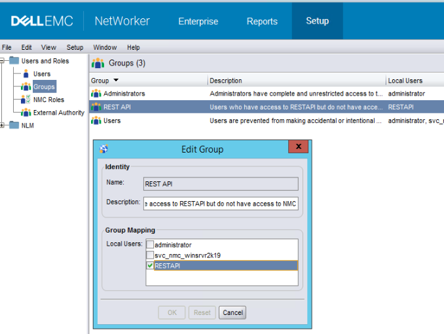Click the Users and Roles folder icon
Image resolution: width=444 pixels, height=334 pixels.
(x=14, y=60)
